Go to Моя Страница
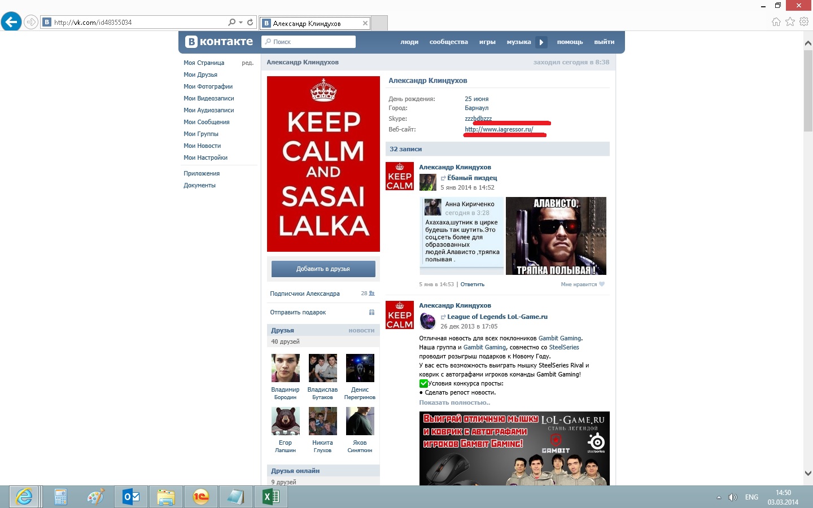The height and width of the screenshot is (508, 813). coord(204,63)
